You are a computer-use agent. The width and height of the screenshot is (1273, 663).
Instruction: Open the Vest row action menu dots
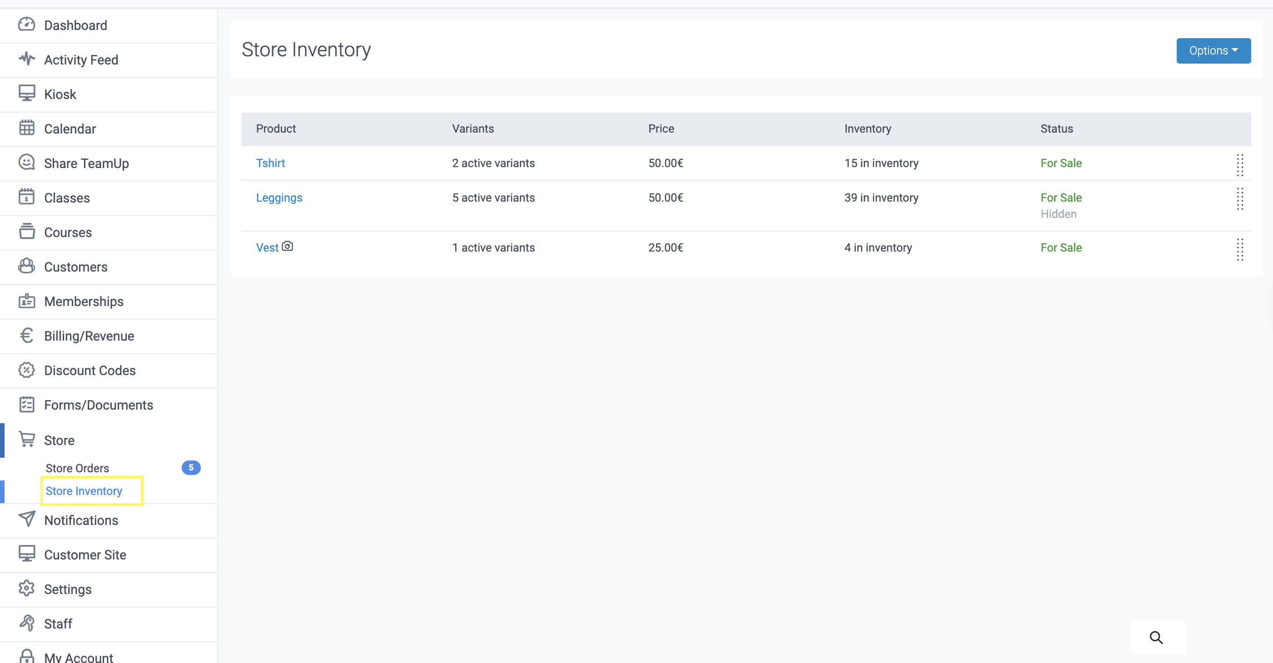(x=1239, y=249)
